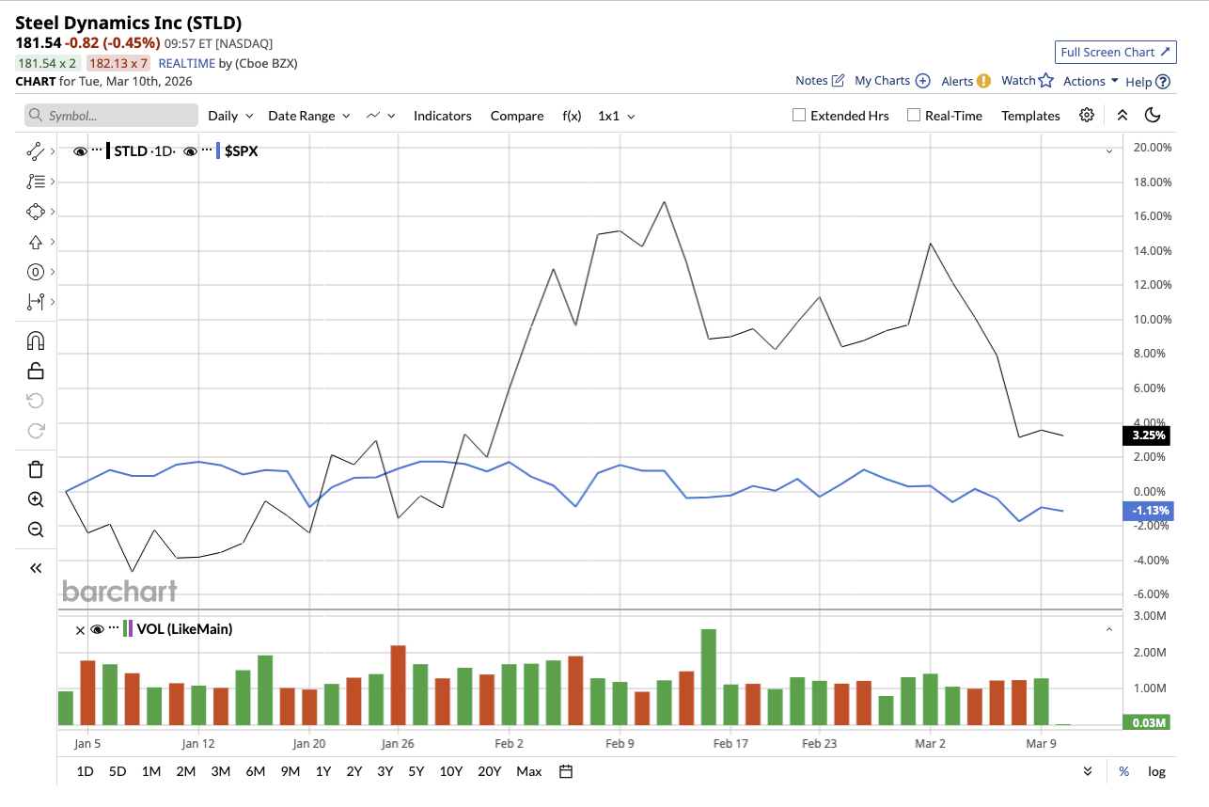Expand more bottom bar options double chevron
The width and height of the screenshot is (1209, 807).
pos(1088,771)
